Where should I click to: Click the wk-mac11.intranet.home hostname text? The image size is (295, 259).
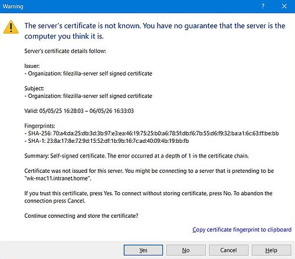pos(58,178)
